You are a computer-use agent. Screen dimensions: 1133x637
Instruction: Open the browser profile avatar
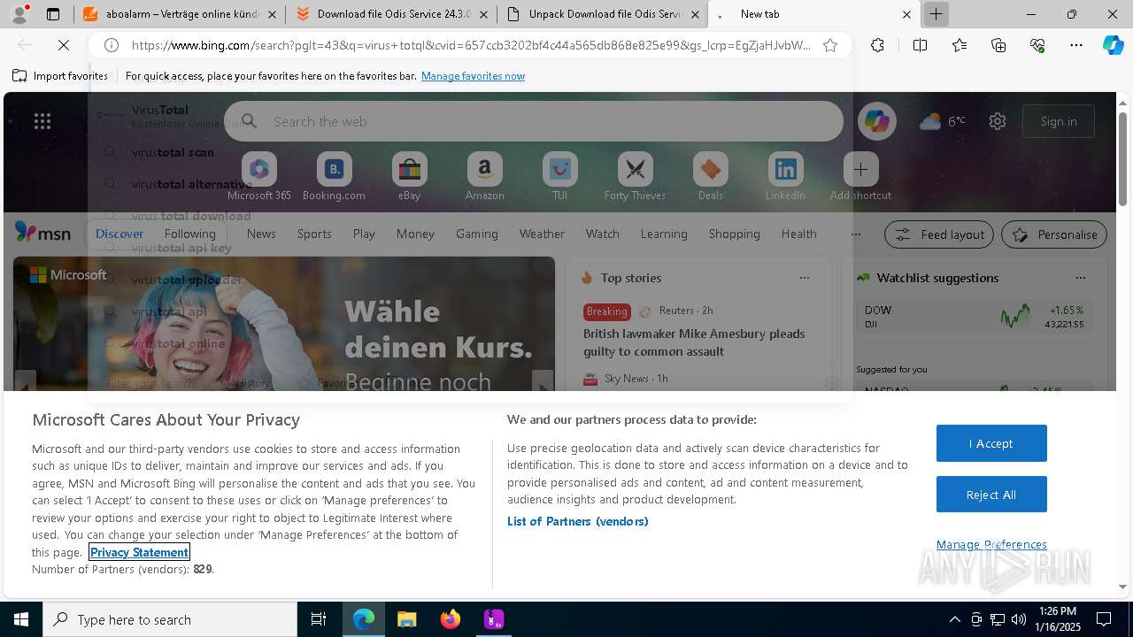(x=19, y=14)
